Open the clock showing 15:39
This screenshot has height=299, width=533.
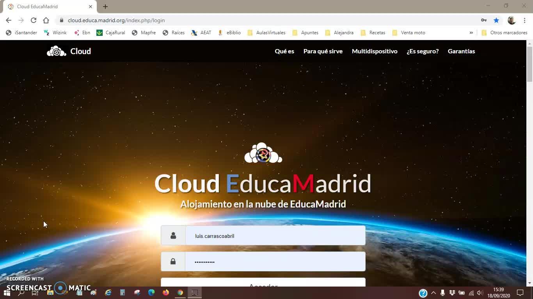[499, 293]
